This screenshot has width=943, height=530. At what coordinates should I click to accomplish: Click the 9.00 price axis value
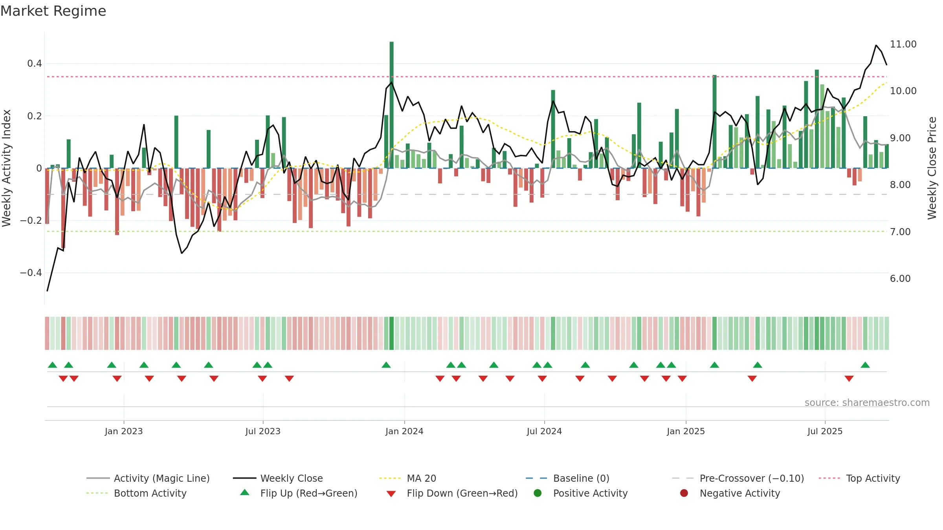(900, 138)
